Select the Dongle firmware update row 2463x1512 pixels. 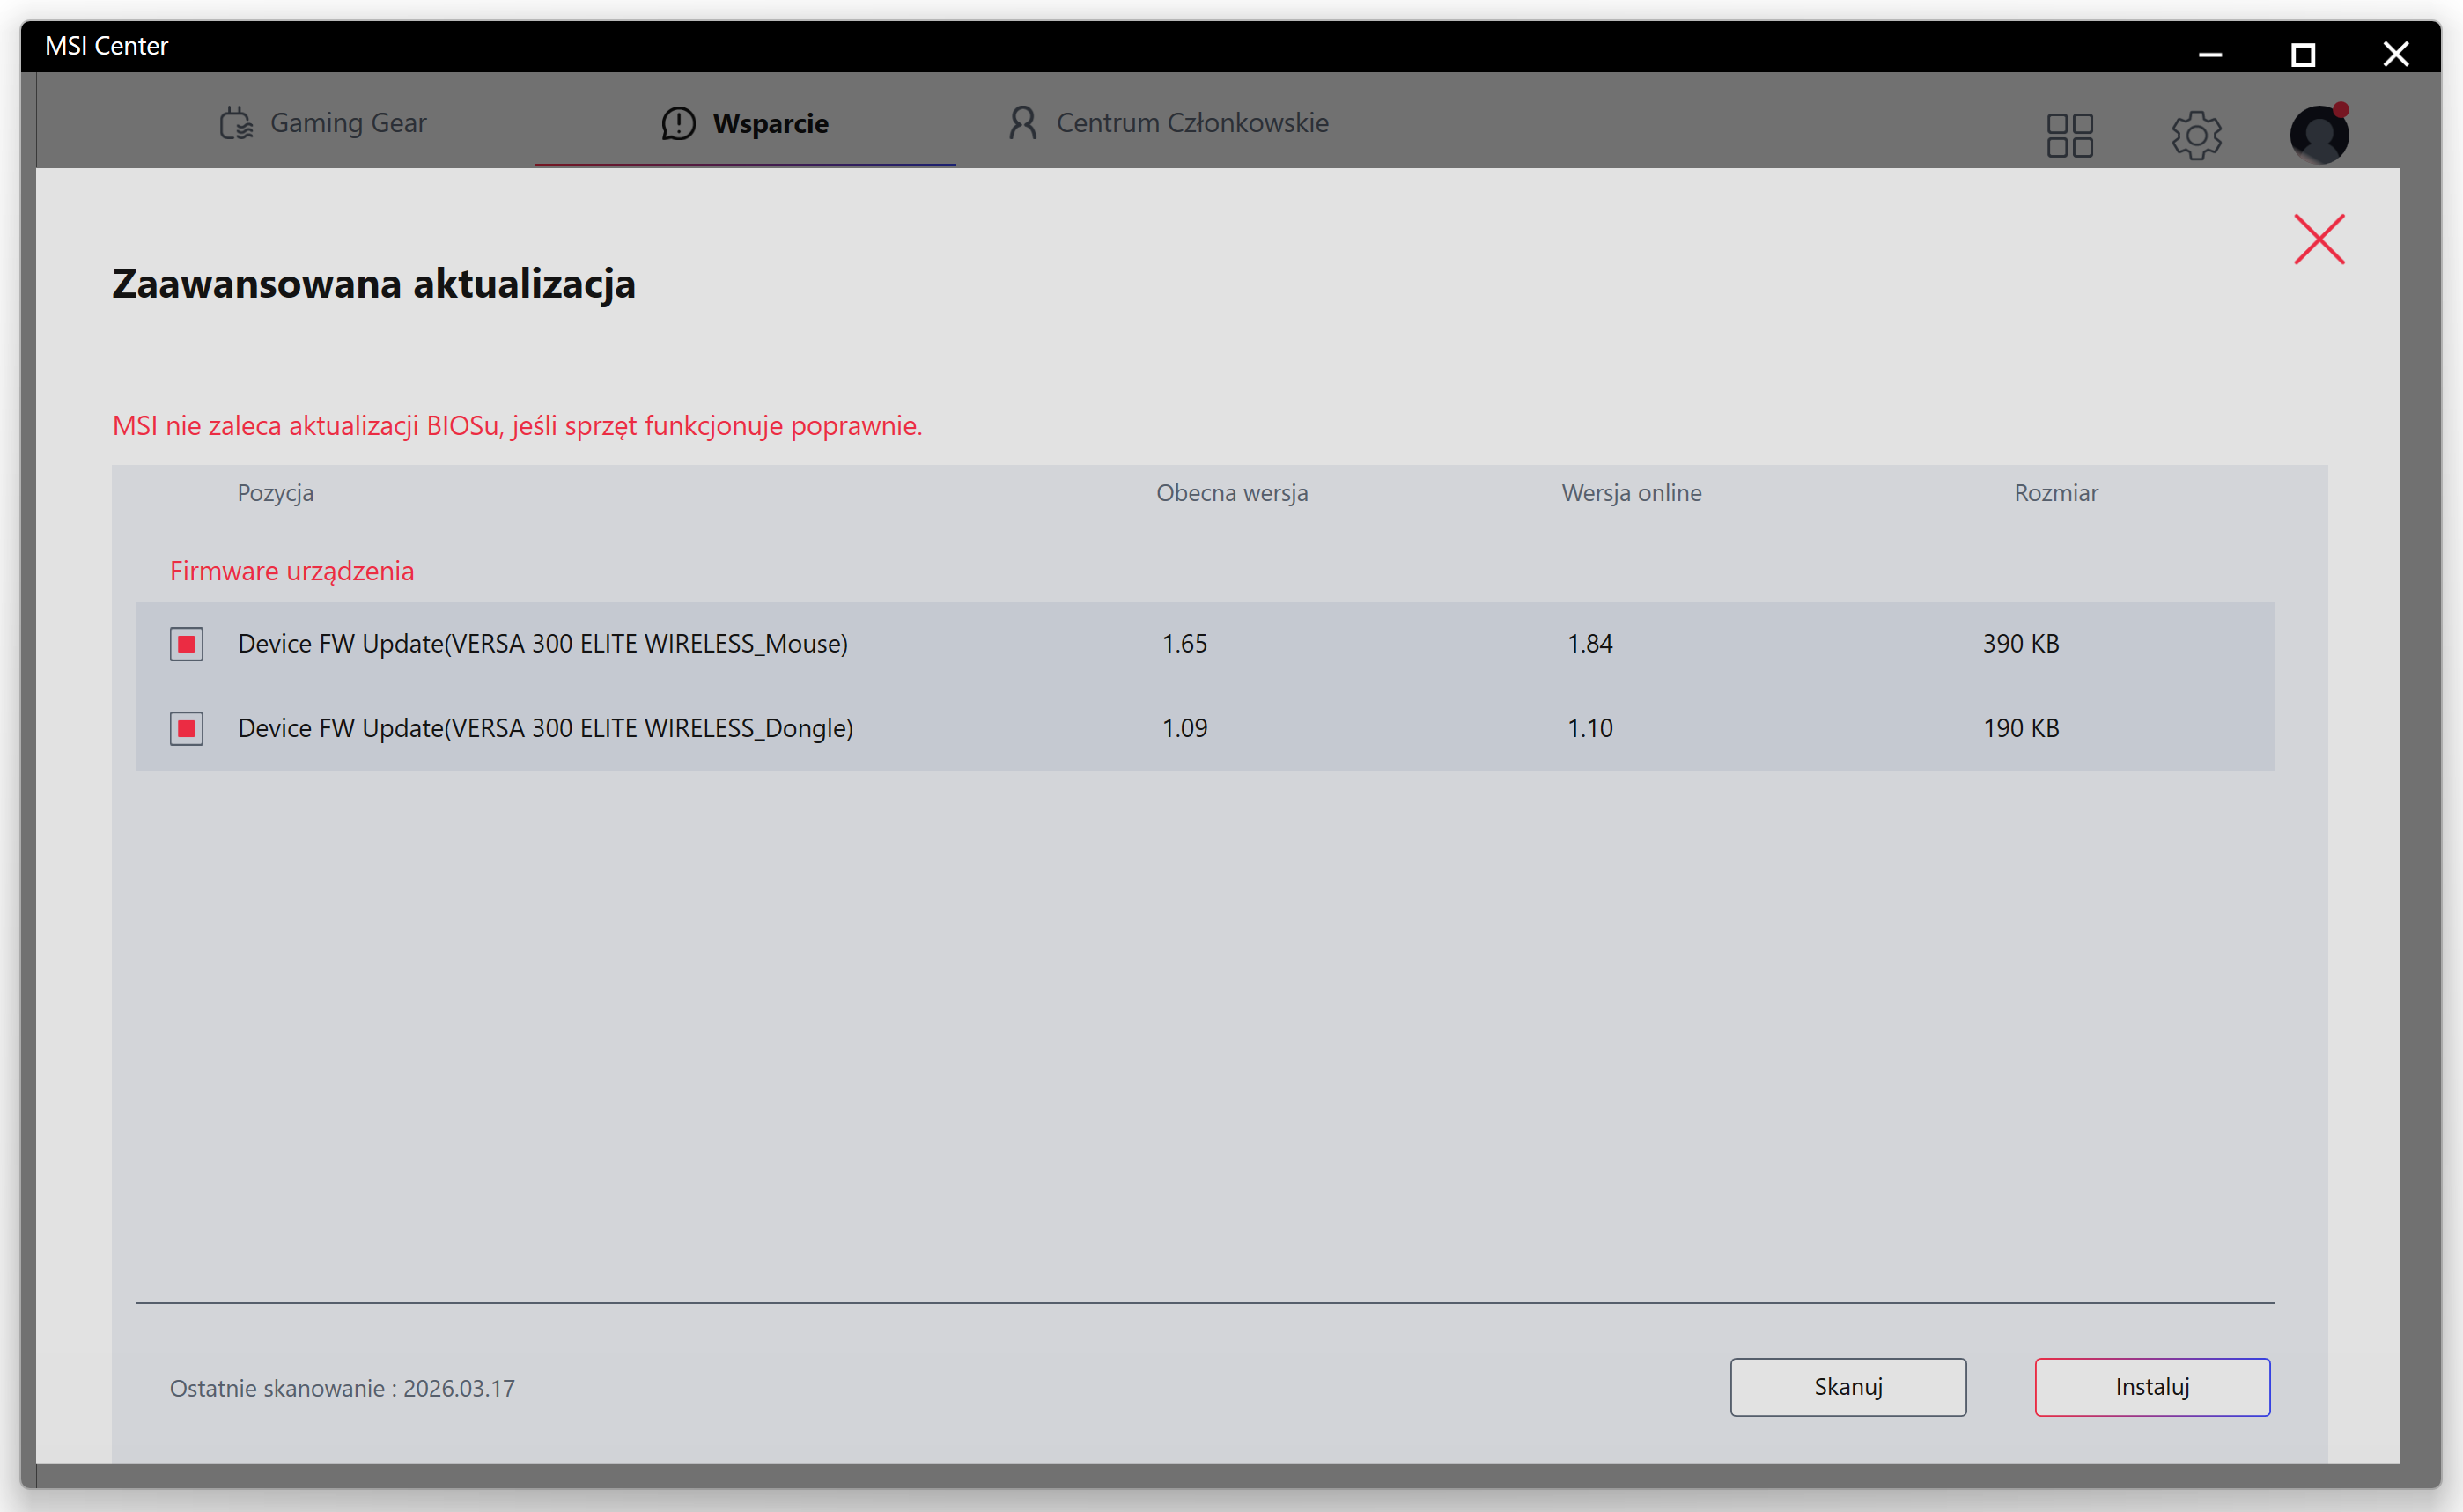pyautogui.click(x=545, y=729)
